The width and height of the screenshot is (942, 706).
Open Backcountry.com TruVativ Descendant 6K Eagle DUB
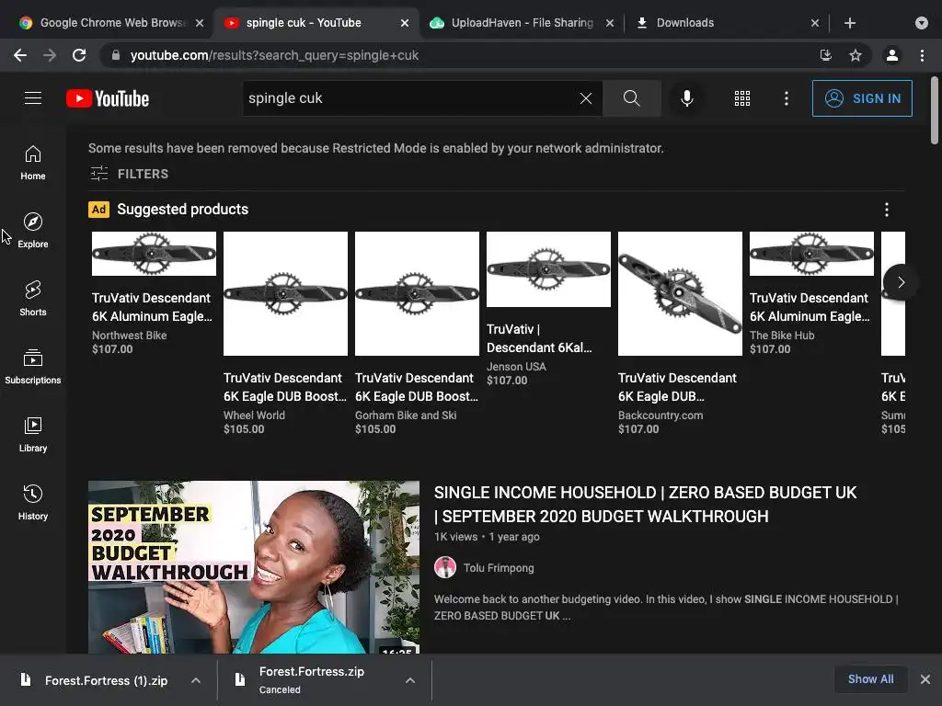(680, 333)
